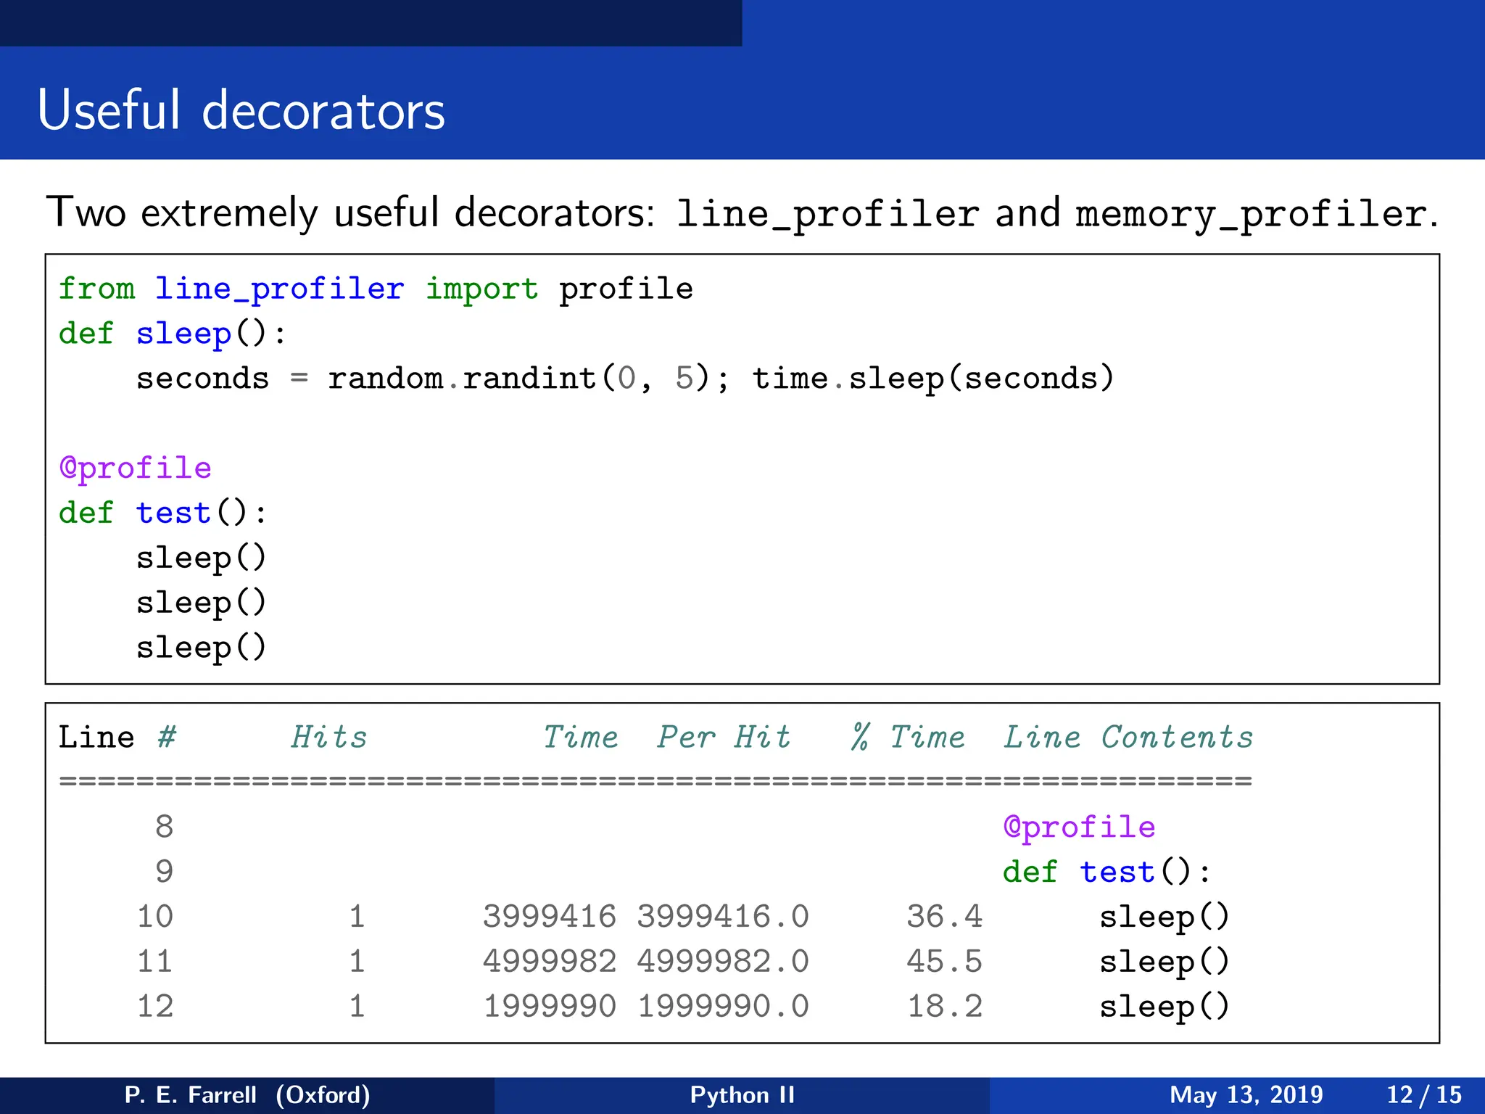Click the 'May 13, 2019' footer date
The image size is (1485, 1114).
coord(1246,1095)
